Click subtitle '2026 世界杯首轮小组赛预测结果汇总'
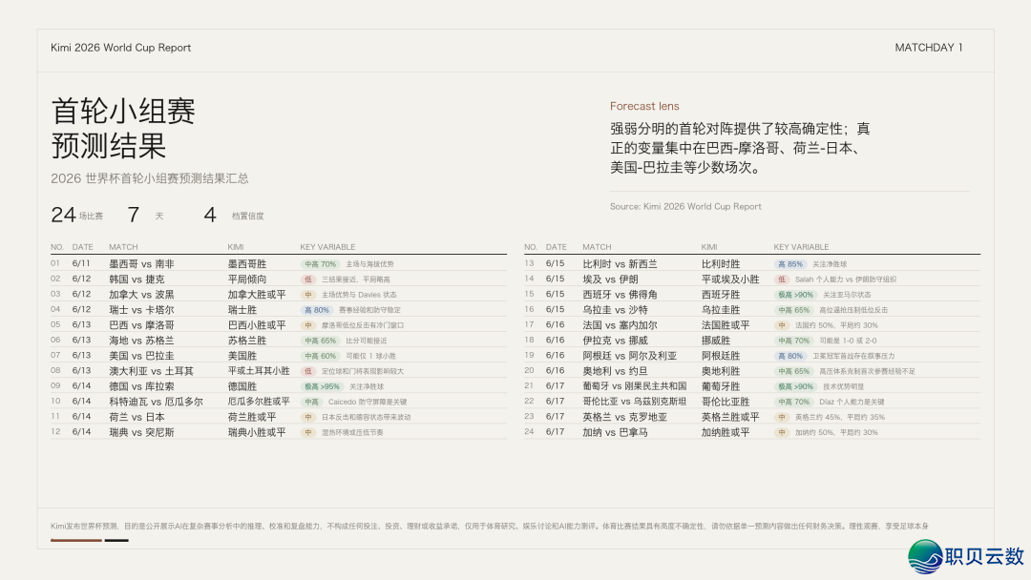 tap(150, 178)
